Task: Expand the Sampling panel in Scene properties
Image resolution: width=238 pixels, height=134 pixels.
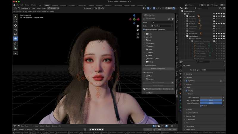Action: pos(189,74)
